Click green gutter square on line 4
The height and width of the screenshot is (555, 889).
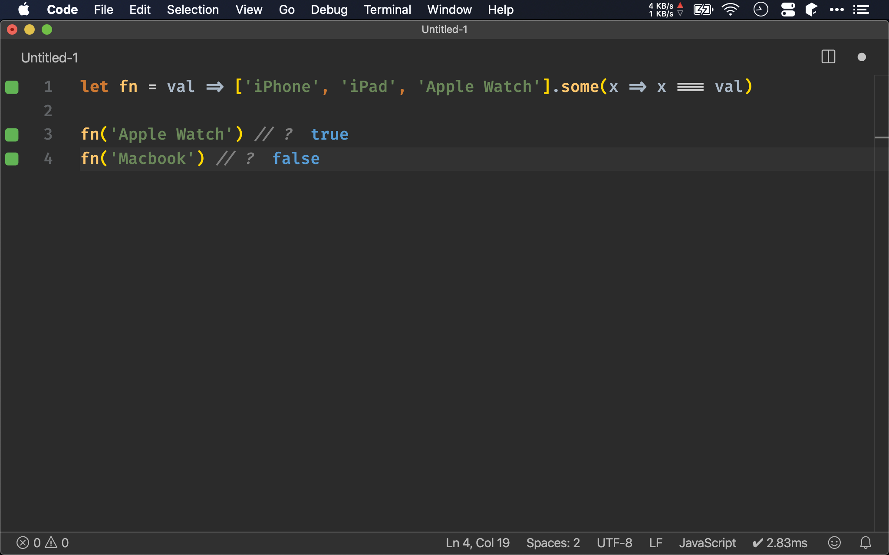(x=12, y=159)
